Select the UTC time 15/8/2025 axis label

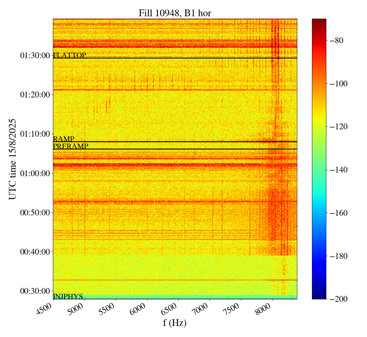(13, 159)
